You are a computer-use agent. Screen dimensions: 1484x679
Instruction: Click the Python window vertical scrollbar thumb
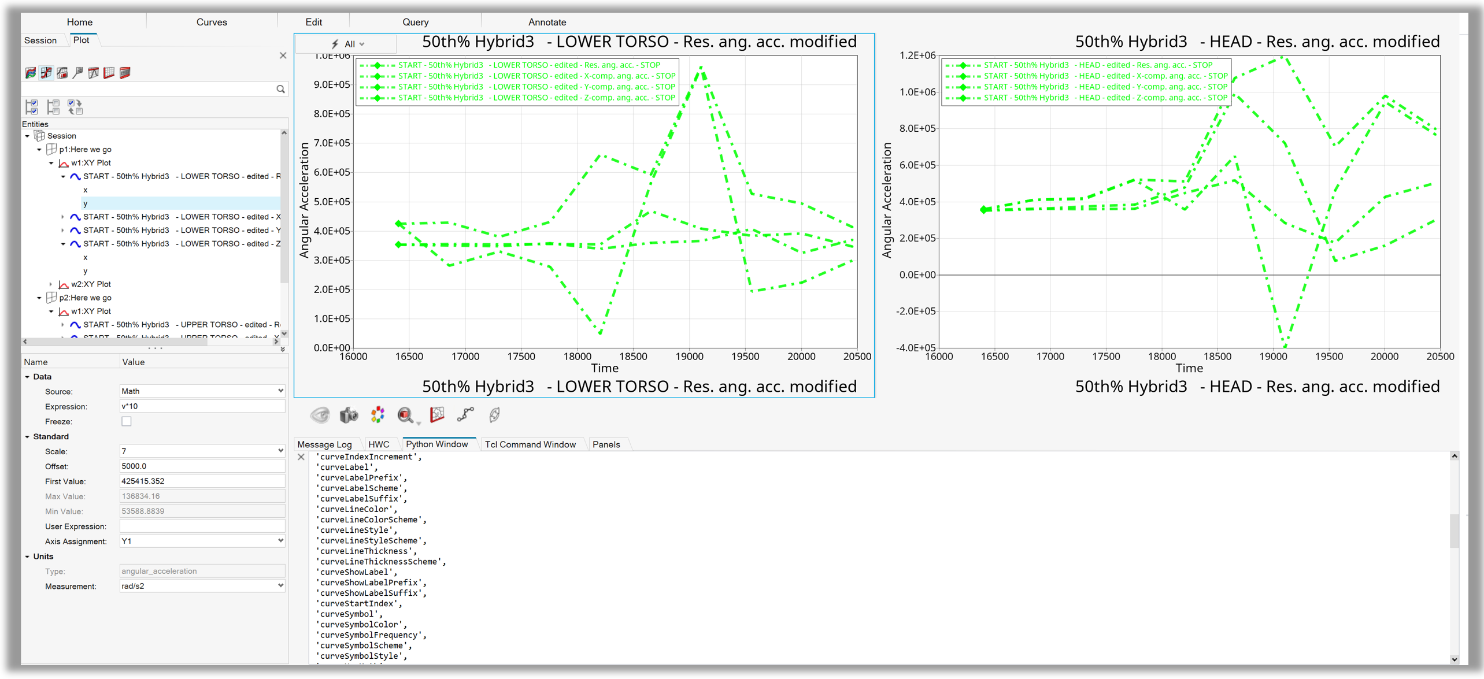pos(1454,530)
